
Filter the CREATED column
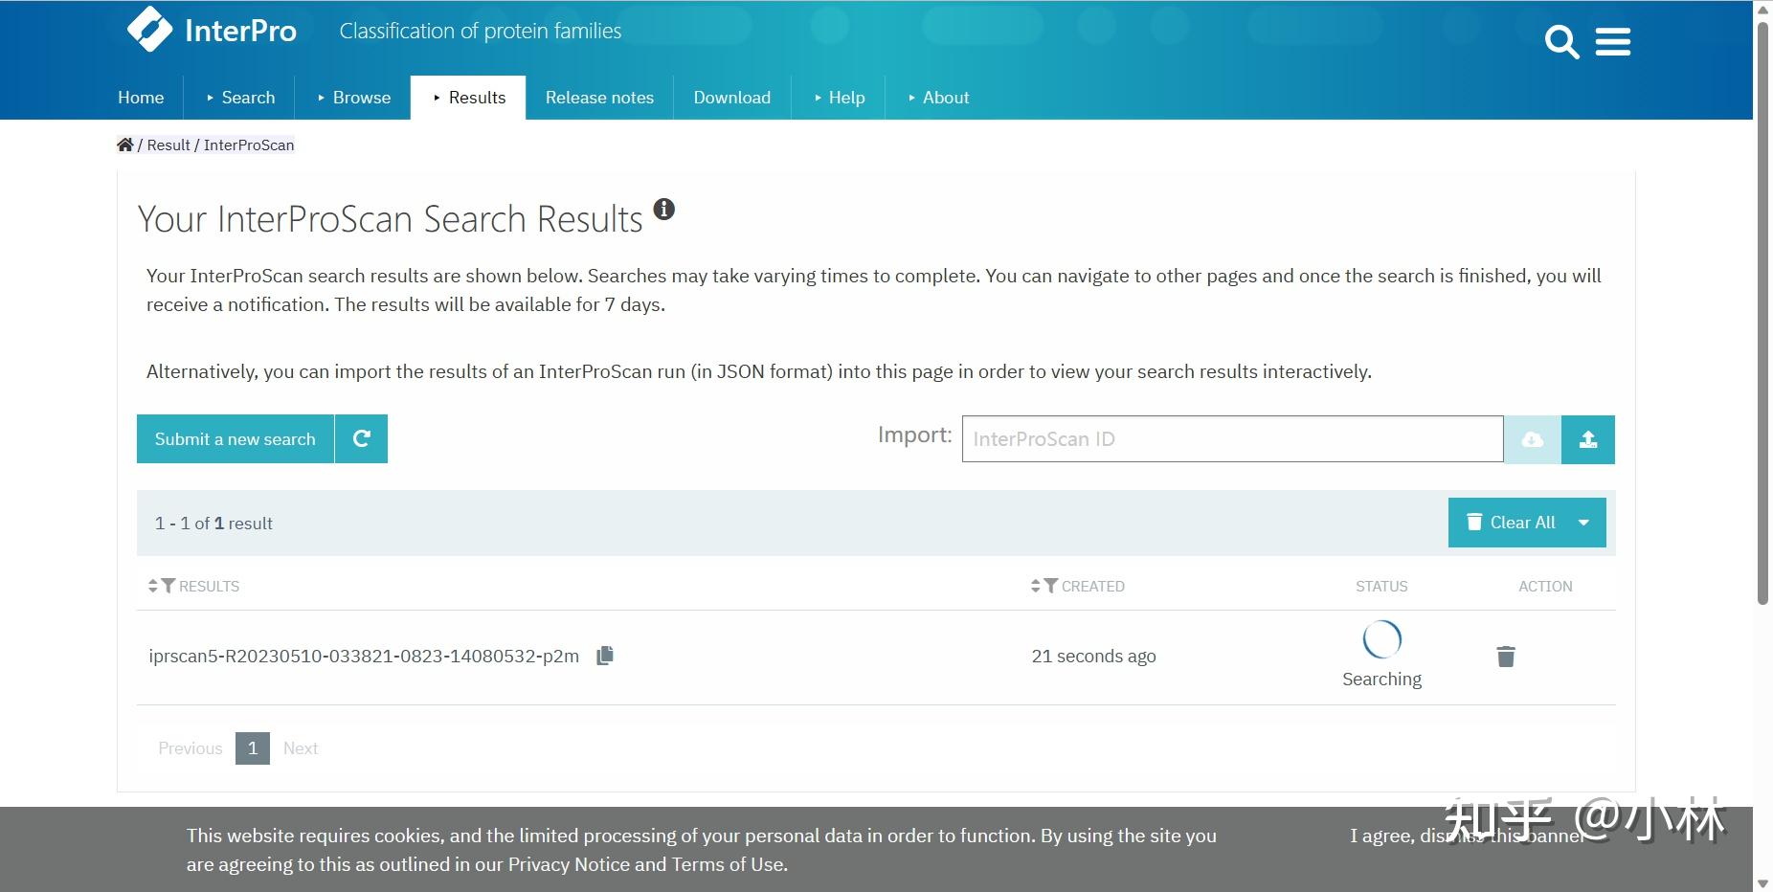point(1051,586)
